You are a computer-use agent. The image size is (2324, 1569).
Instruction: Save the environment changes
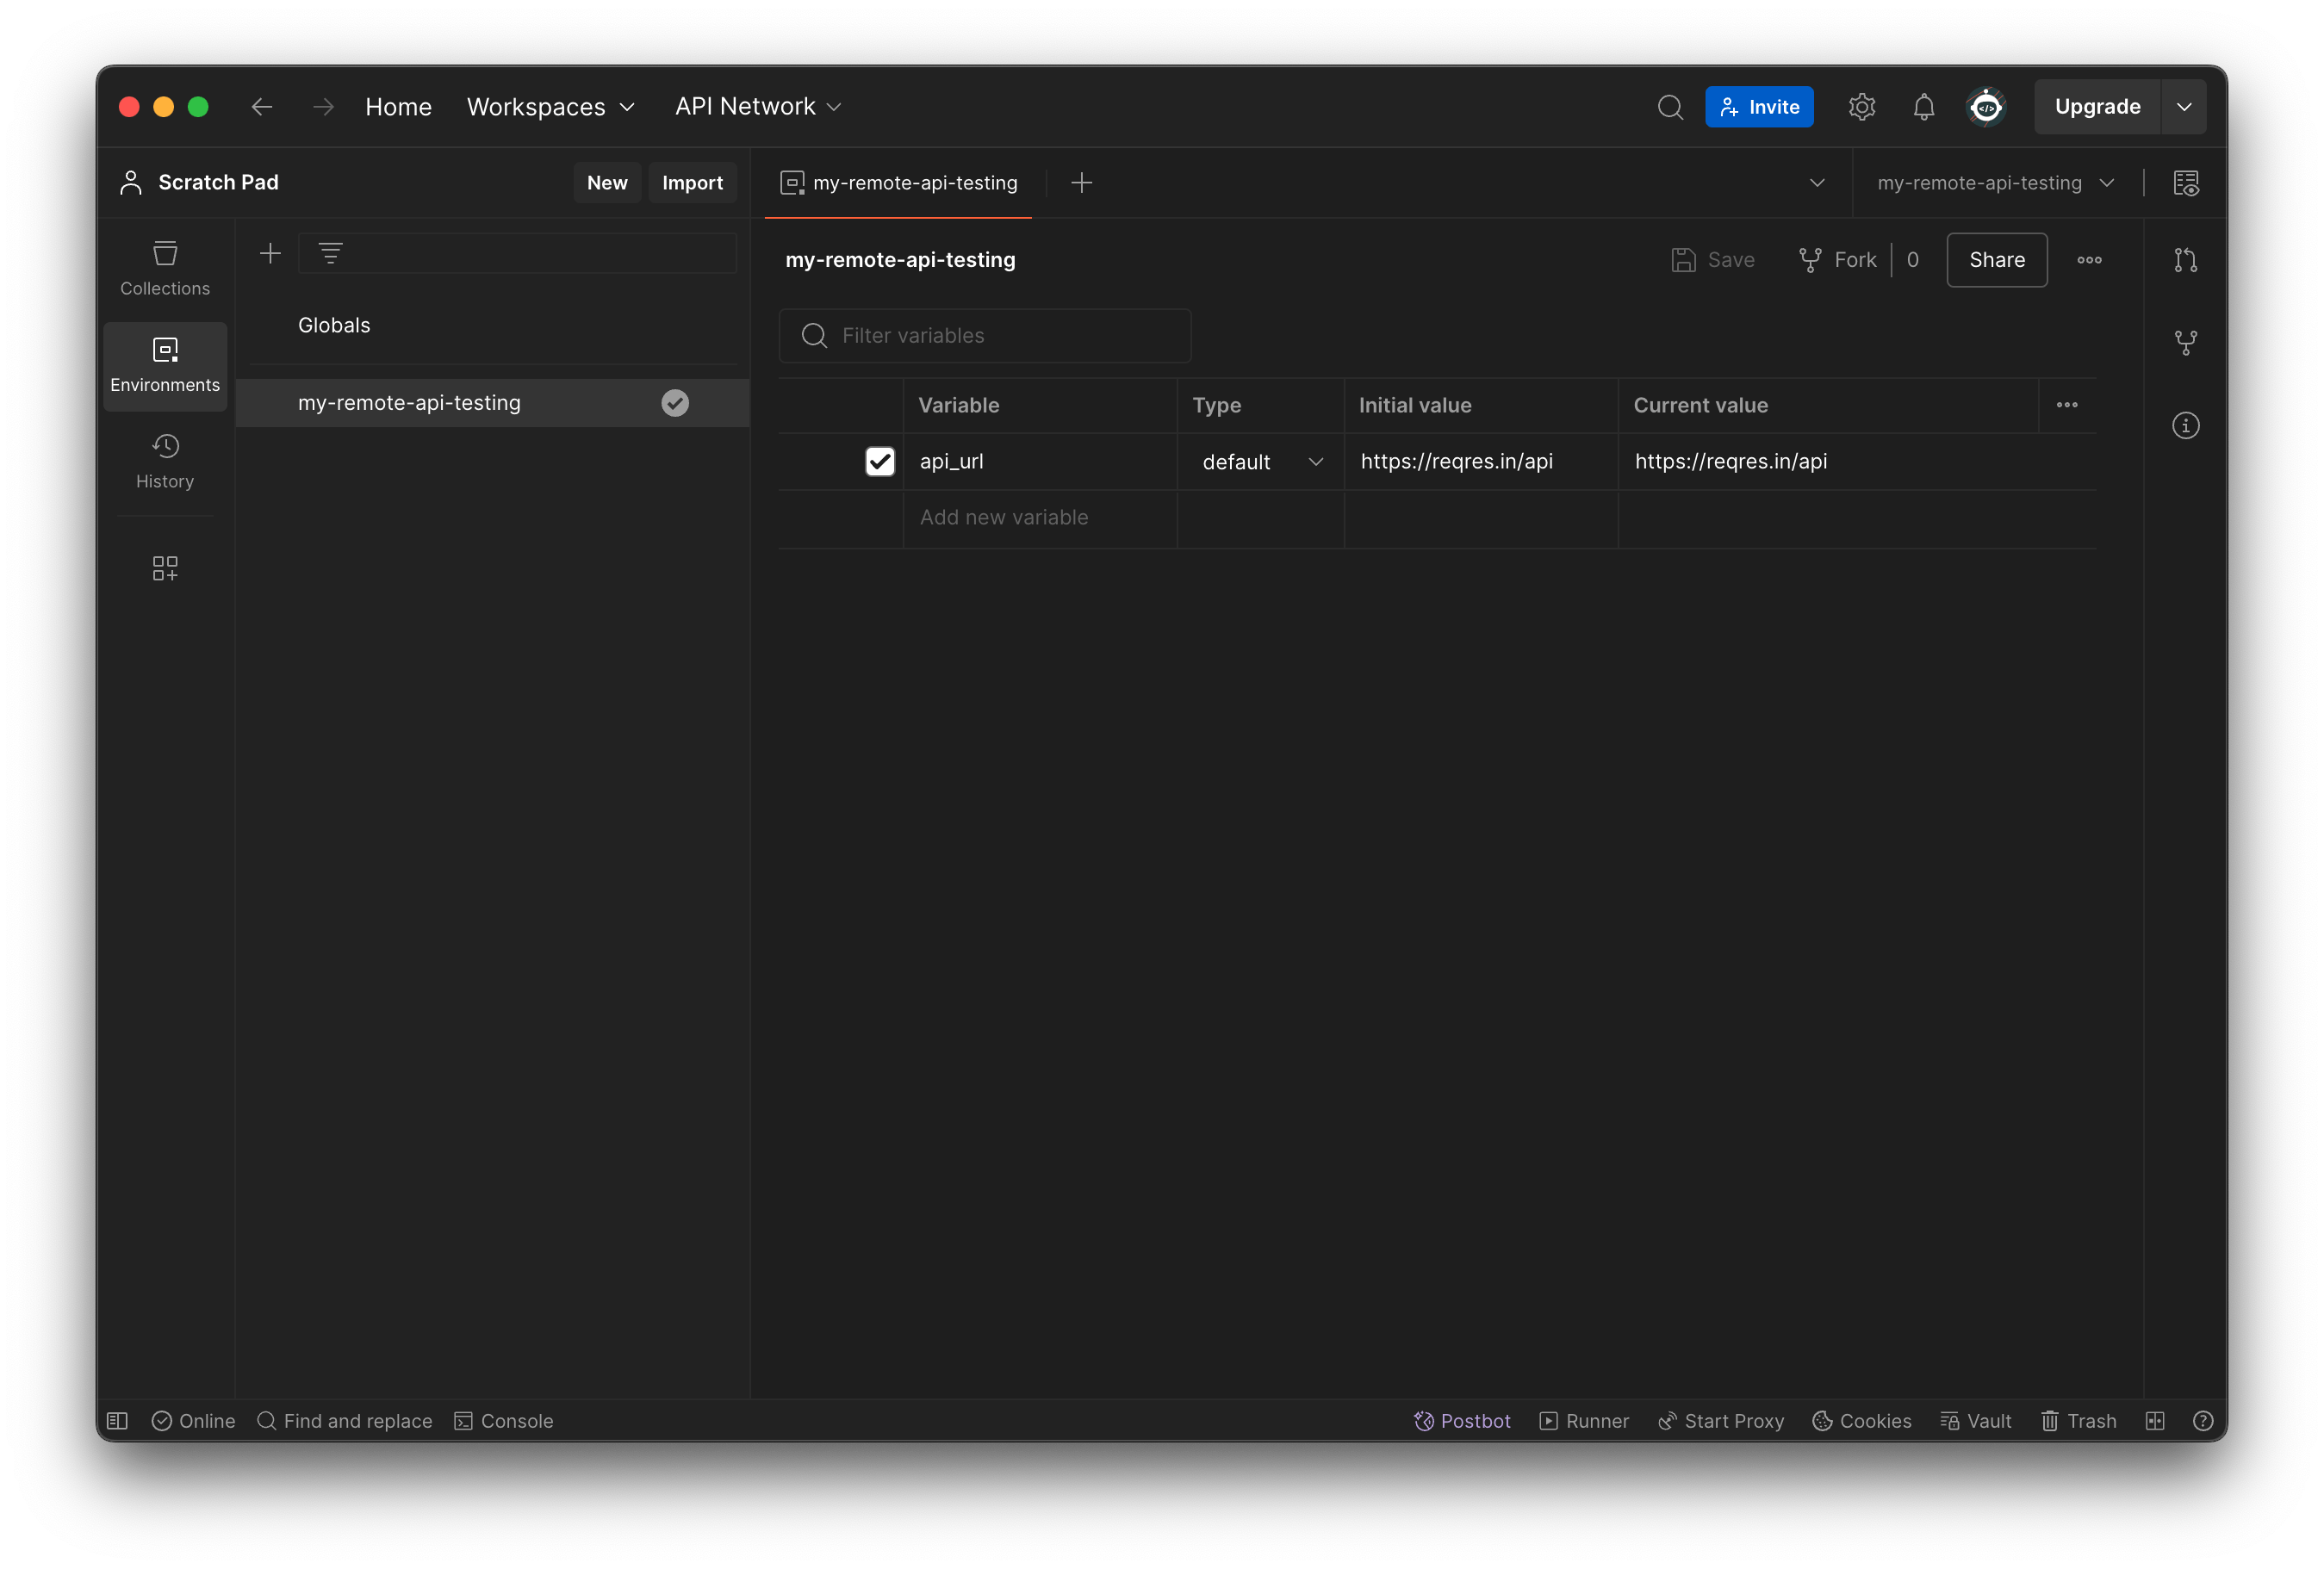(1712, 260)
